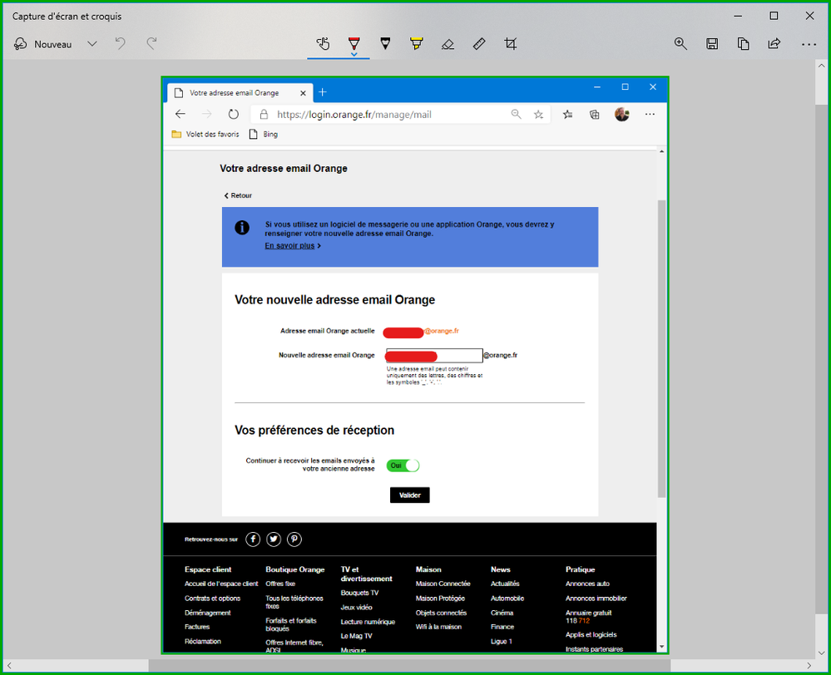Click the Nouvelle adresse email Orange field

coord(434,356)
